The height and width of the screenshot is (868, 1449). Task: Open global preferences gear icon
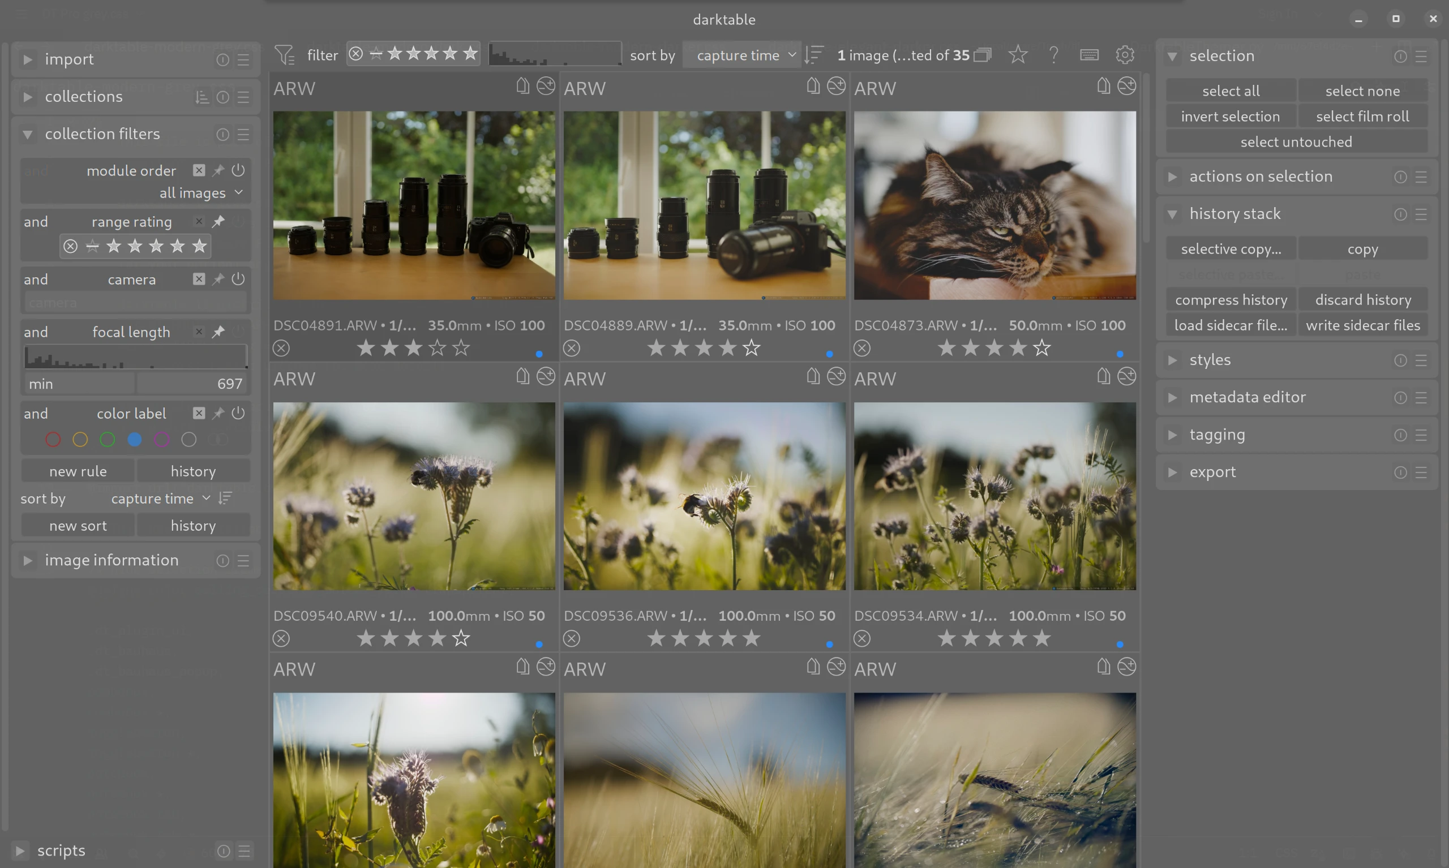(x=1124, y=55)
